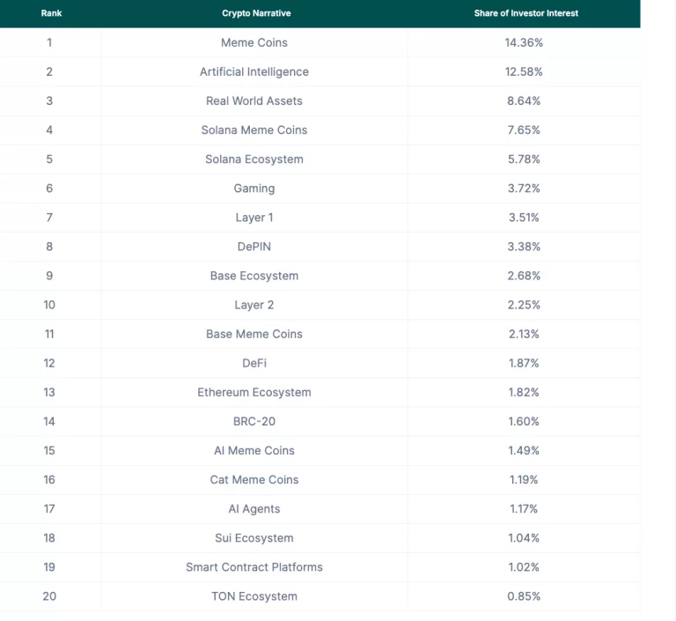Screen dimensions: 676x621
Task: Click the Solana Ecosystem narrative
Action: [254, 159]
